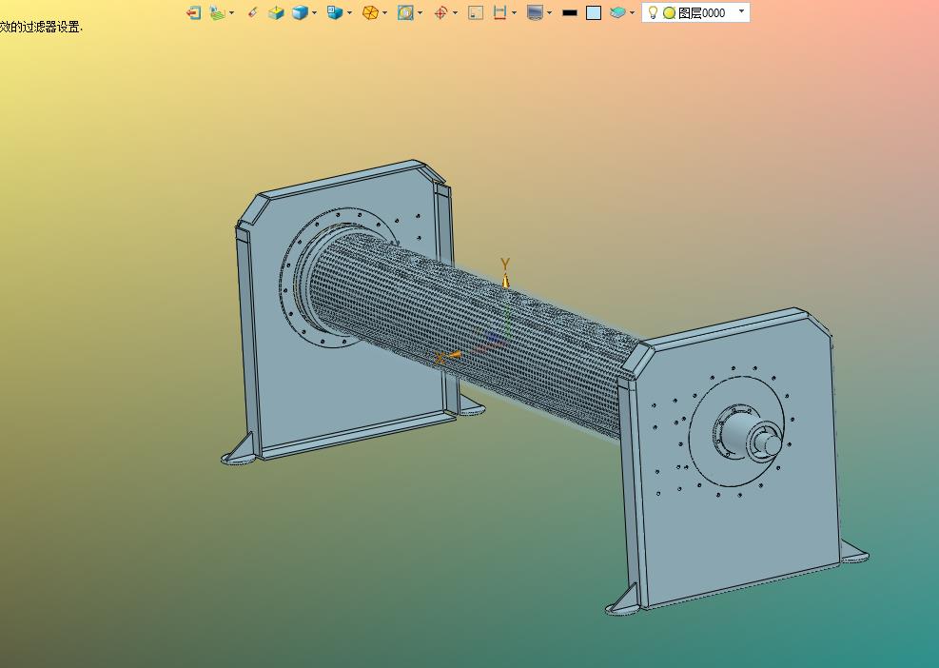Image resolution: width=939 pixels, height=668 pixels.
Task: Click the grey window layout icon
Action: pyautogui.click(x=476, y=12)
